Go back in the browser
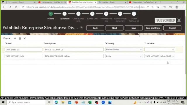The height and width of the screenshot is (105, 187). pos(4,7)
